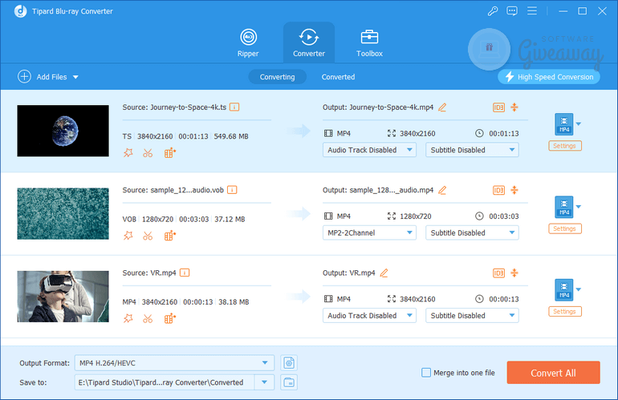Open Output Format MP4 H.264/HEVC dropdown
618x400 pixels.
click(x=174, y=362)
